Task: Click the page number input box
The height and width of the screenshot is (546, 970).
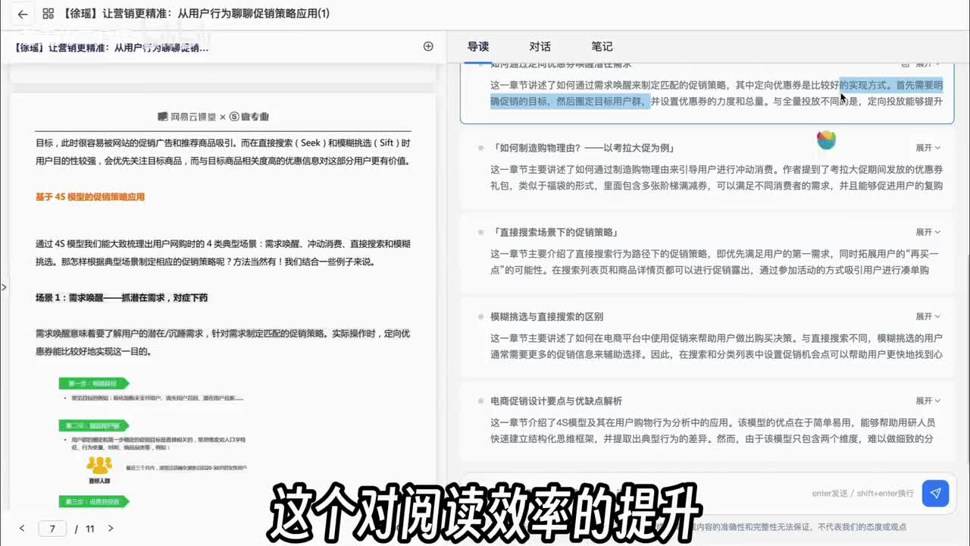Action: 52,529
